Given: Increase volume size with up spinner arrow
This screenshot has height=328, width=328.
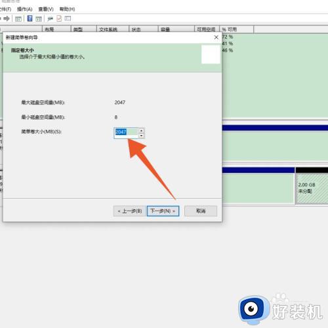Looking at the screenshot, I should [142, 131].
